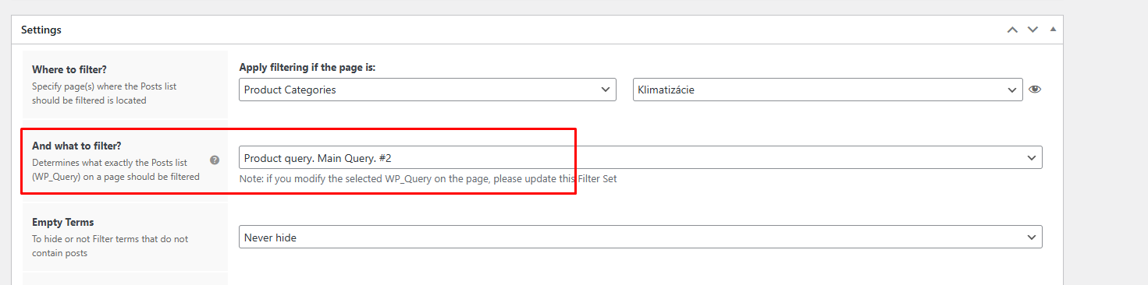
Task: Click the note about updating this Filter Set
Action: click(x=428, y=179)
